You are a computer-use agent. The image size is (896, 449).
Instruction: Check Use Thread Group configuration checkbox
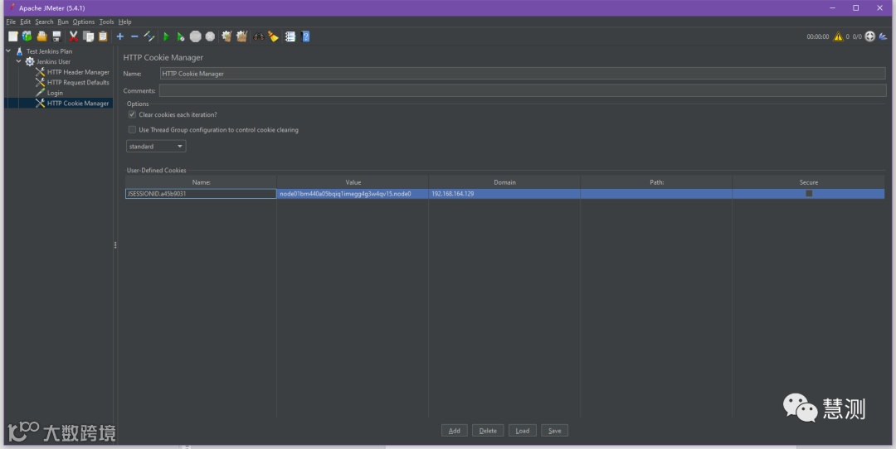click(132, 129)
